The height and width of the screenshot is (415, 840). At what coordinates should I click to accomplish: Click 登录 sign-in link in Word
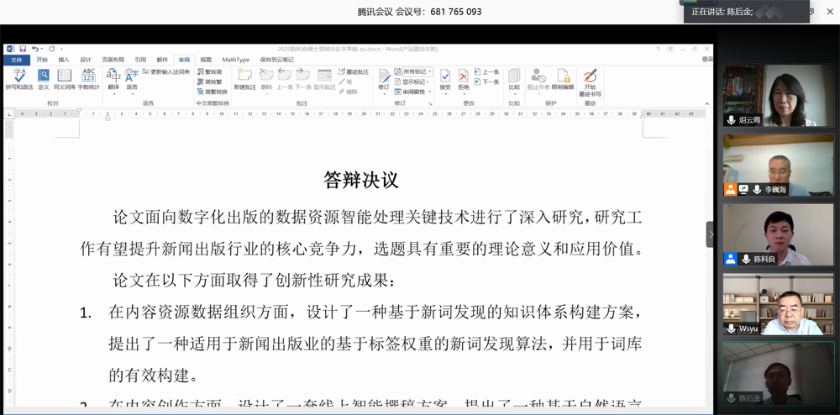coord(707,60)
